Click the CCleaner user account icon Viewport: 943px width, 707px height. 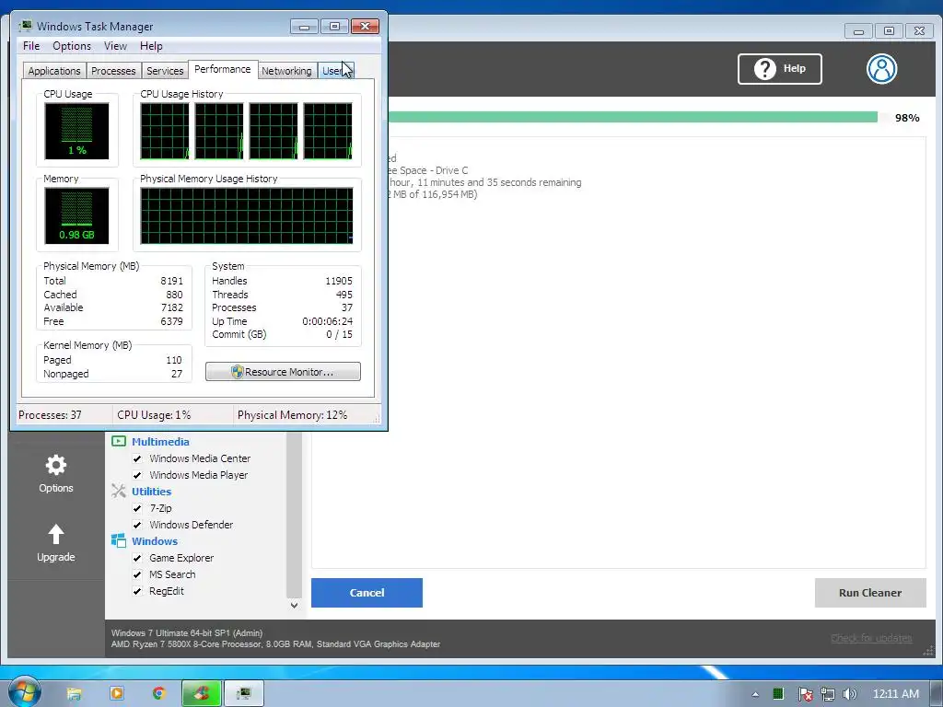tap(881, 68)
